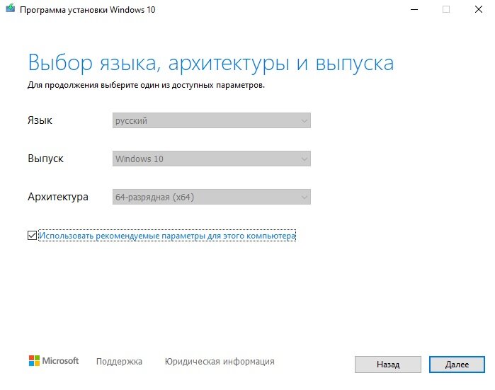
Task: Open the Язык dropdown showing русский
Action: coord(212,120)
